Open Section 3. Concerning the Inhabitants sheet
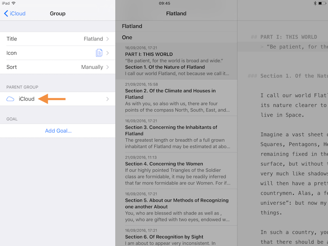Screen dimensions: 328x246 coord(176,134)
